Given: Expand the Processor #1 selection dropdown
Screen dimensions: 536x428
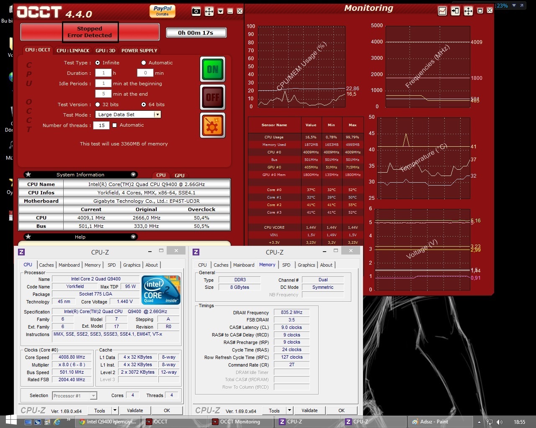Looking at the screenshot, I should point(93,396).
